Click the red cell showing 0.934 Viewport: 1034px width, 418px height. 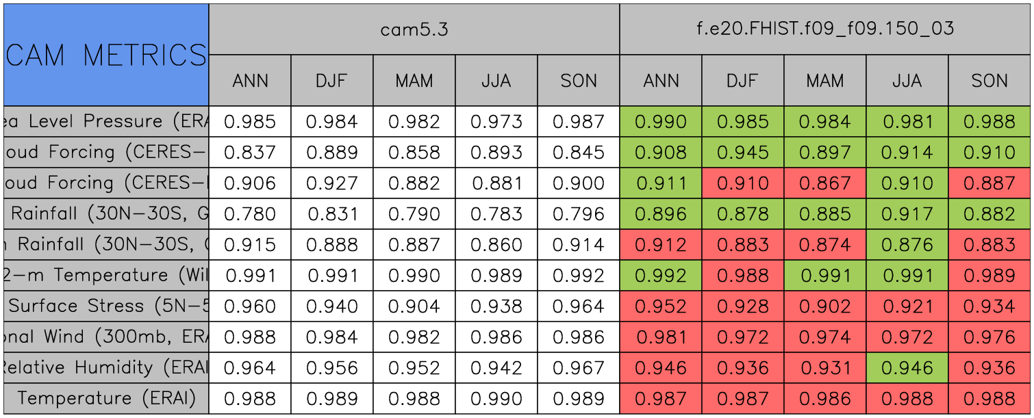[x=989, y=306]
